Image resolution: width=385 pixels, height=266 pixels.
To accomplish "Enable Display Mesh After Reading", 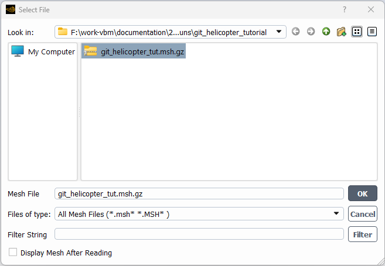I will tap(13, 252).
